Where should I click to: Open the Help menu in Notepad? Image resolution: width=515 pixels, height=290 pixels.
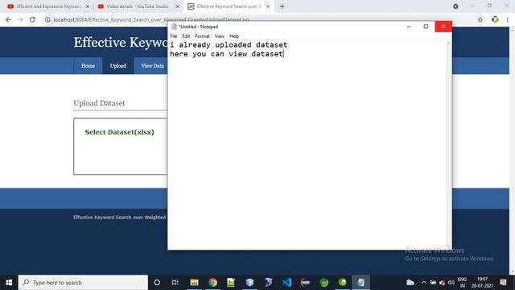(x=234, y=36)
